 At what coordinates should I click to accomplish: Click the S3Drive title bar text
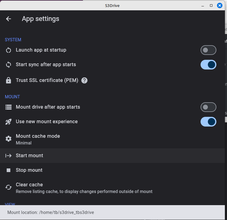pyautogui.click(x=112, y=6)
